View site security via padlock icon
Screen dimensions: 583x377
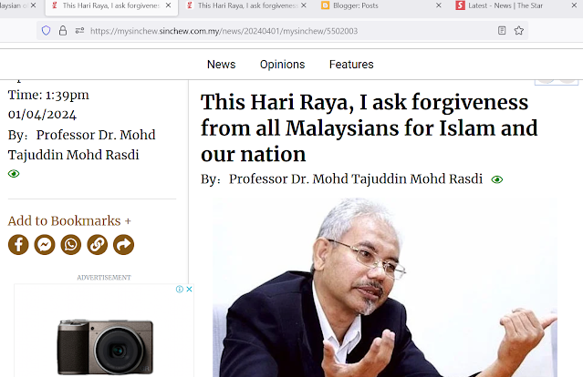tap(63, 30)
